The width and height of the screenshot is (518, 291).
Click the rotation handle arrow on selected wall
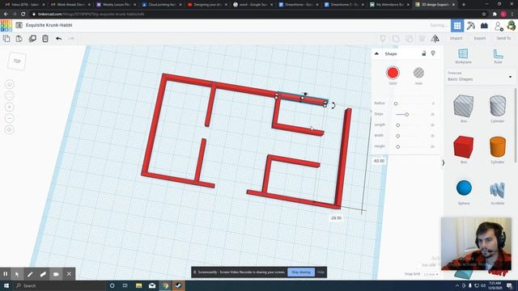[333, 106]
